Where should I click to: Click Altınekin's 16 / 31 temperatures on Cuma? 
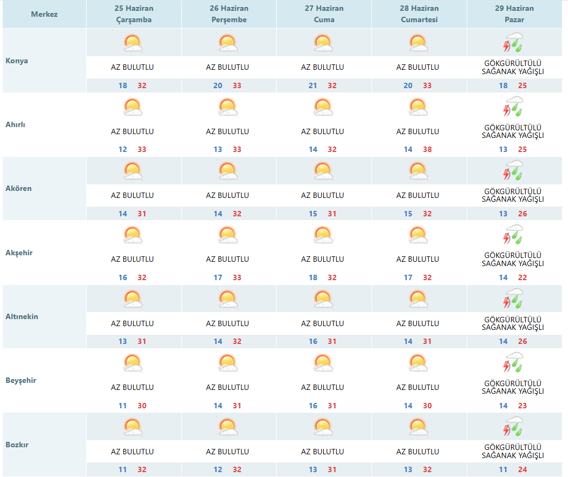322,342
